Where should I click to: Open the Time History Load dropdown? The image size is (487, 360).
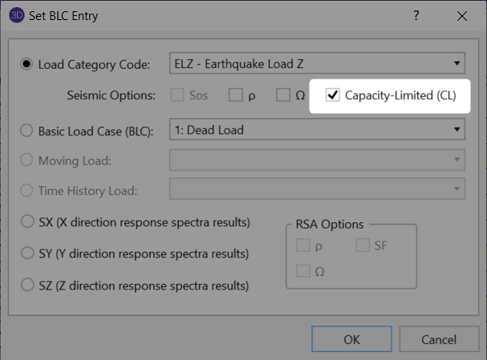tap(317, 189)
